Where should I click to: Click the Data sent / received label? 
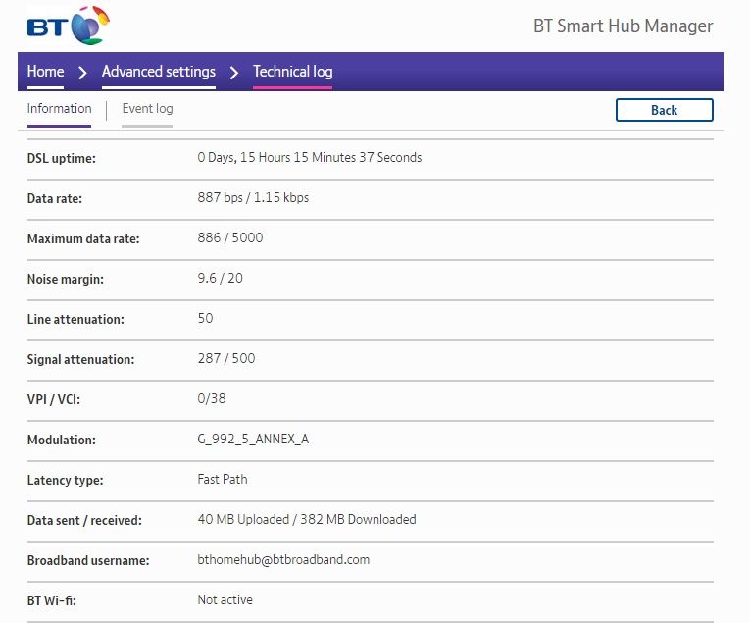point(84,520)
